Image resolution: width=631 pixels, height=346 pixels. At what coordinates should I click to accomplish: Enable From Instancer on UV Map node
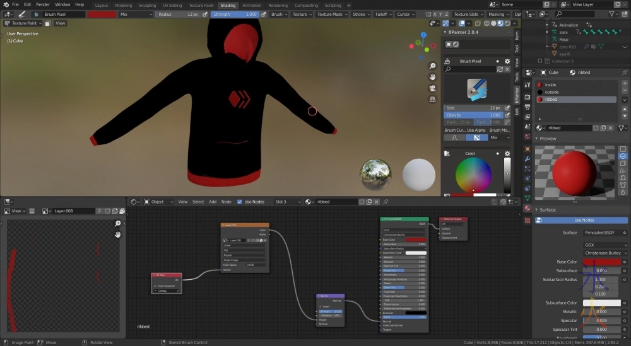click(x=155, y=285)
